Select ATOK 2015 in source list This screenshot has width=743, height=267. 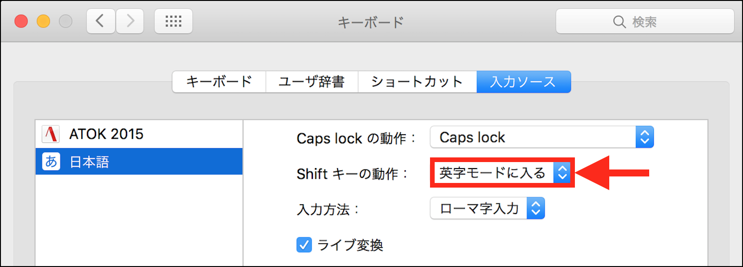tap(106, 134)
